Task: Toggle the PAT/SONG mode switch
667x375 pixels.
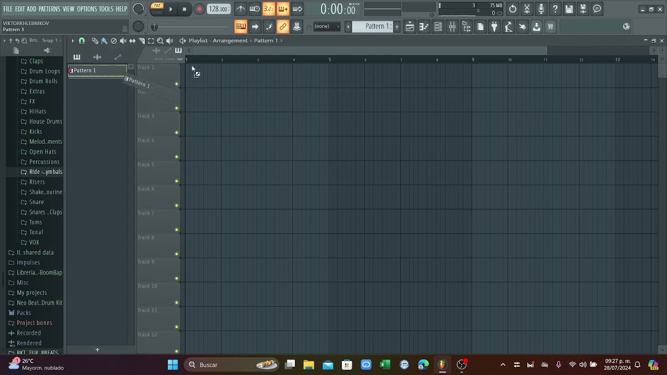Action: coord(157,9)
